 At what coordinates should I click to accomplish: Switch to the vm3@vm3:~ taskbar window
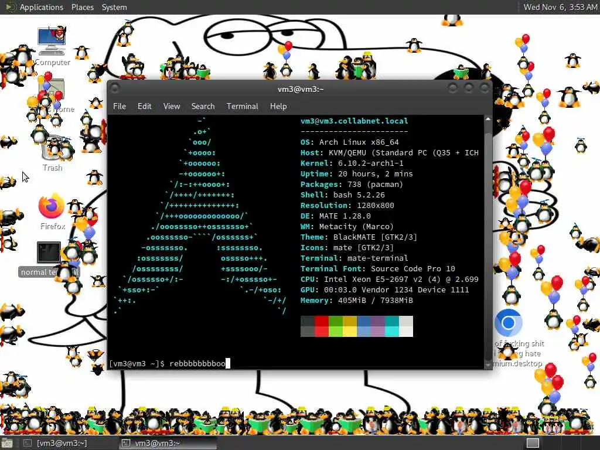click(x=167, y=443)
